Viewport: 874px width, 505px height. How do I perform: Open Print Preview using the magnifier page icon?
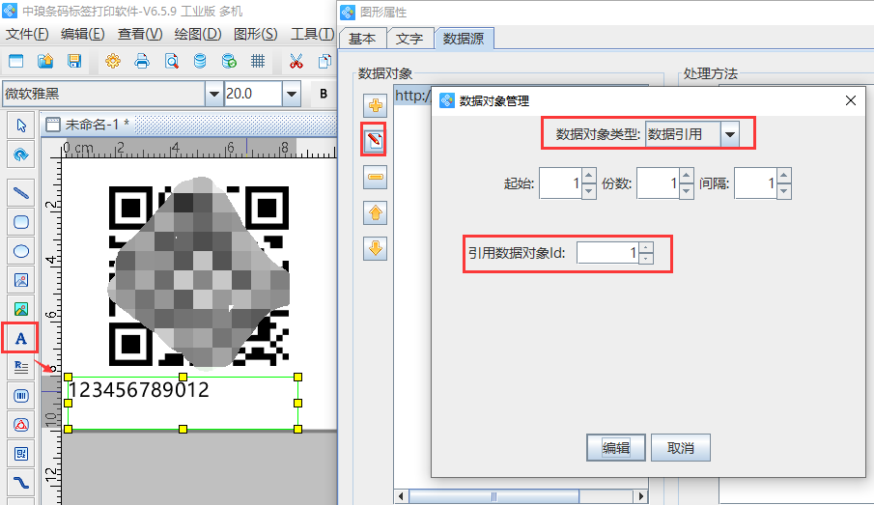[x=172, y=61]
